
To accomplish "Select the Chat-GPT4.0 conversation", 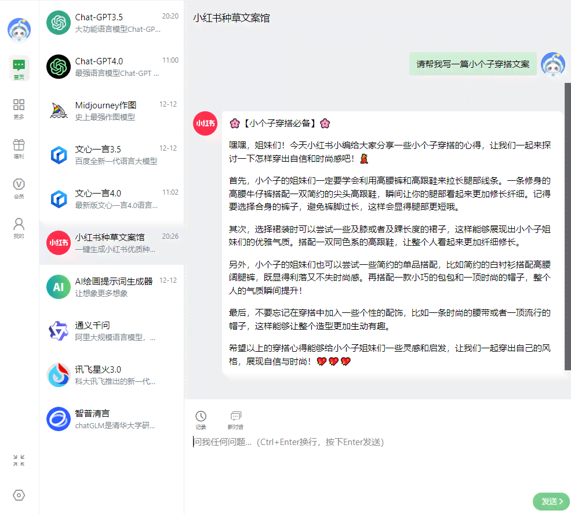I will (111, 67).
